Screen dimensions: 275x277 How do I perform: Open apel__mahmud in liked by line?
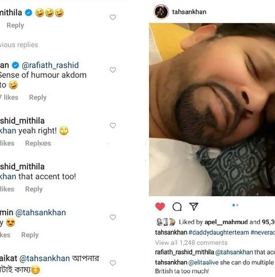point(226,222)
